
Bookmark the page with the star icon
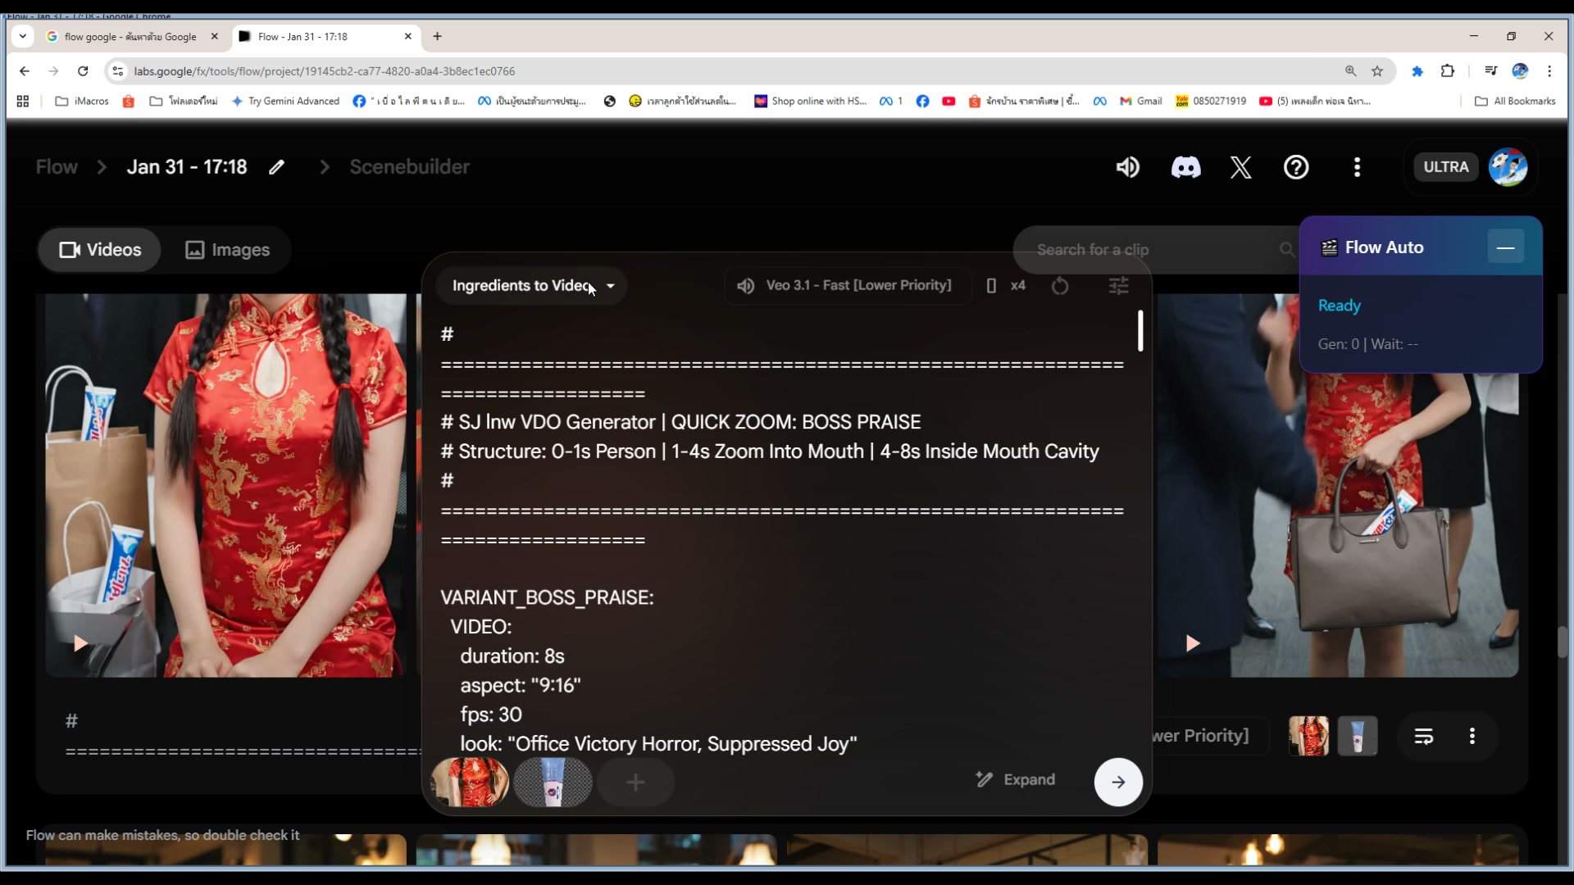click(x=1377, y=71)
